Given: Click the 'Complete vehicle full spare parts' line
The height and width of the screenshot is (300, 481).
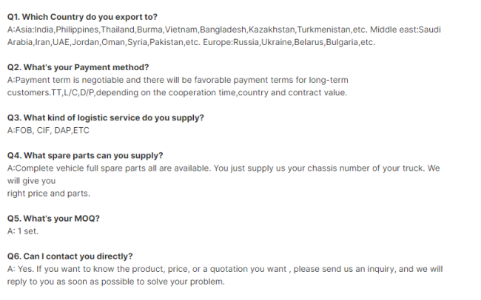Looking at the screenshot, I should click(x=223, y=168).
